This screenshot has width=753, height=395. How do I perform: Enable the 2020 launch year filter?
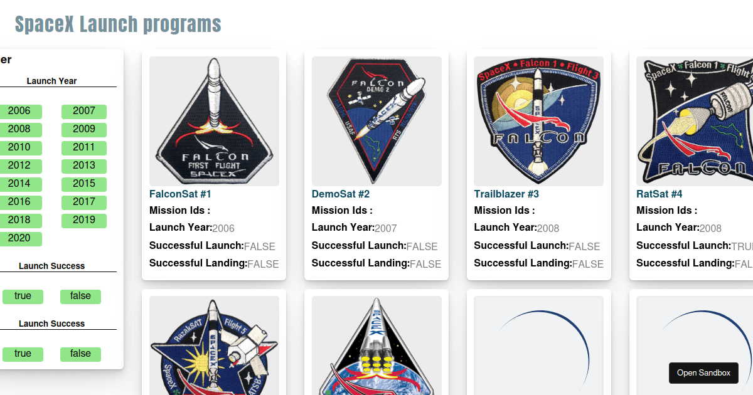tap(19, 239)
